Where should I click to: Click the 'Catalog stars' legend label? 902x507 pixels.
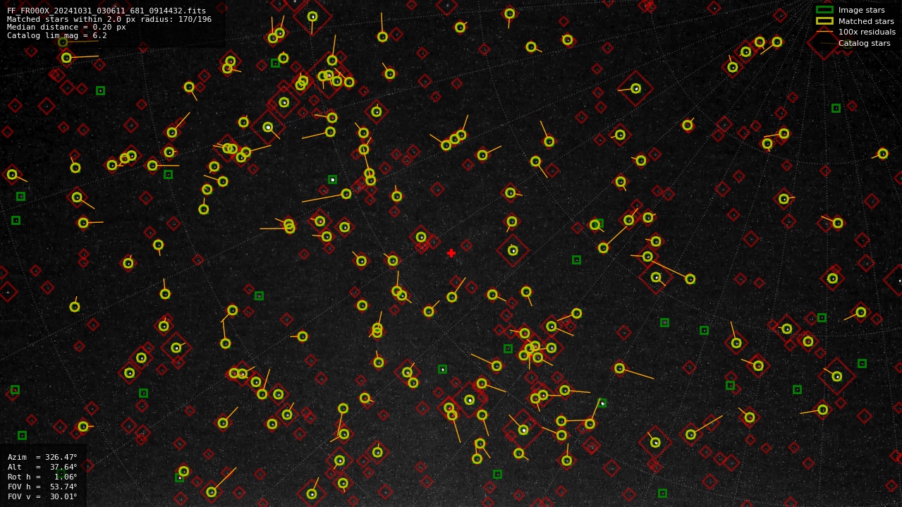click(x=864, y=43)
